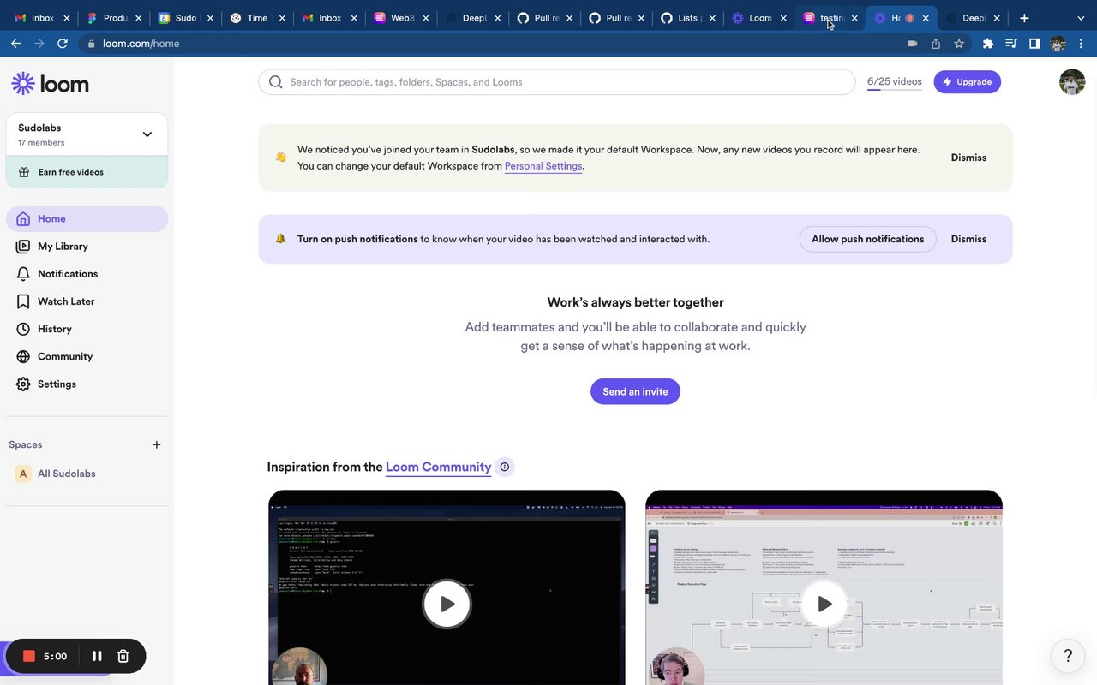Click the Loom logo
The image size is (1097, 685).
click(x=50, y=83)
